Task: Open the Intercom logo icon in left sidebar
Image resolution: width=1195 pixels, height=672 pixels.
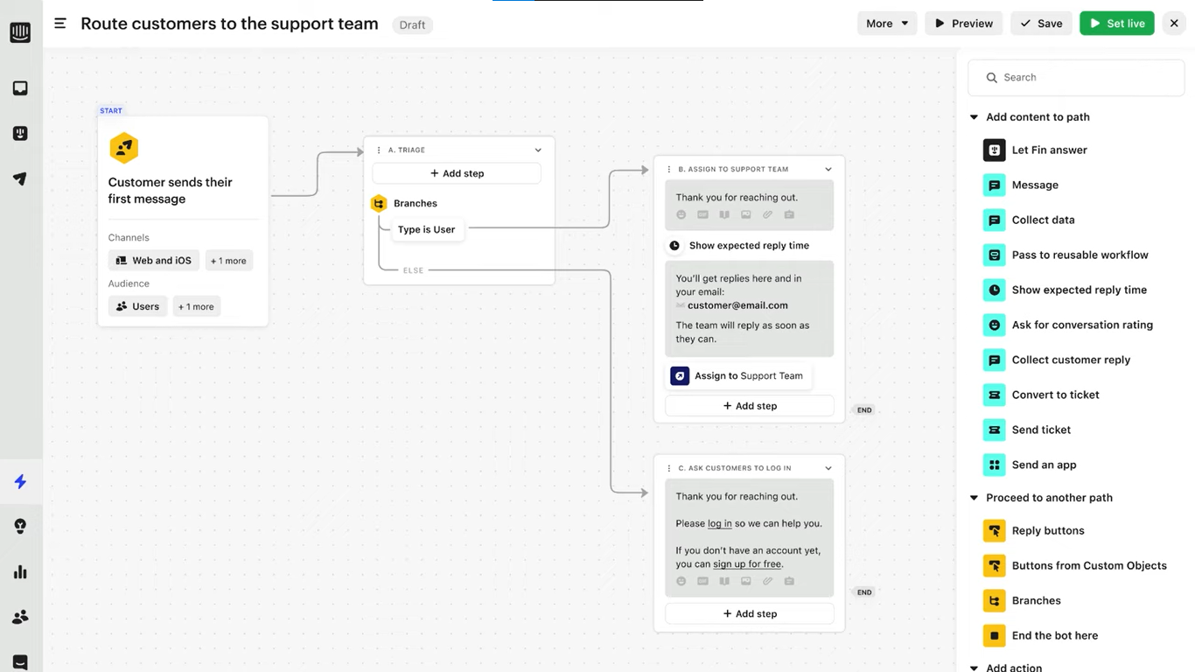Action: pos(21,32)
